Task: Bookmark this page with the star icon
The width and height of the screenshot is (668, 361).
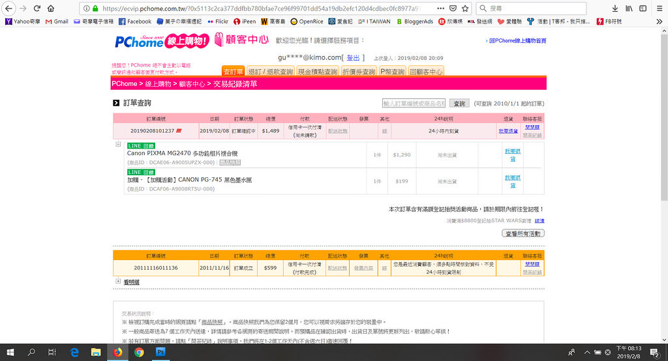Action: (464, 8)
